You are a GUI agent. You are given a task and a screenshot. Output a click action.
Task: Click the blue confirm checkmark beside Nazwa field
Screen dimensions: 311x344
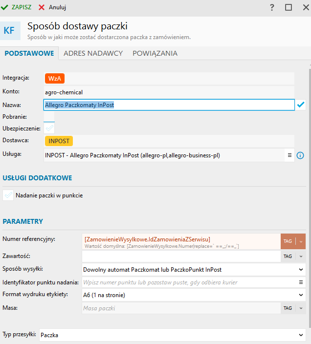(301, 105)
